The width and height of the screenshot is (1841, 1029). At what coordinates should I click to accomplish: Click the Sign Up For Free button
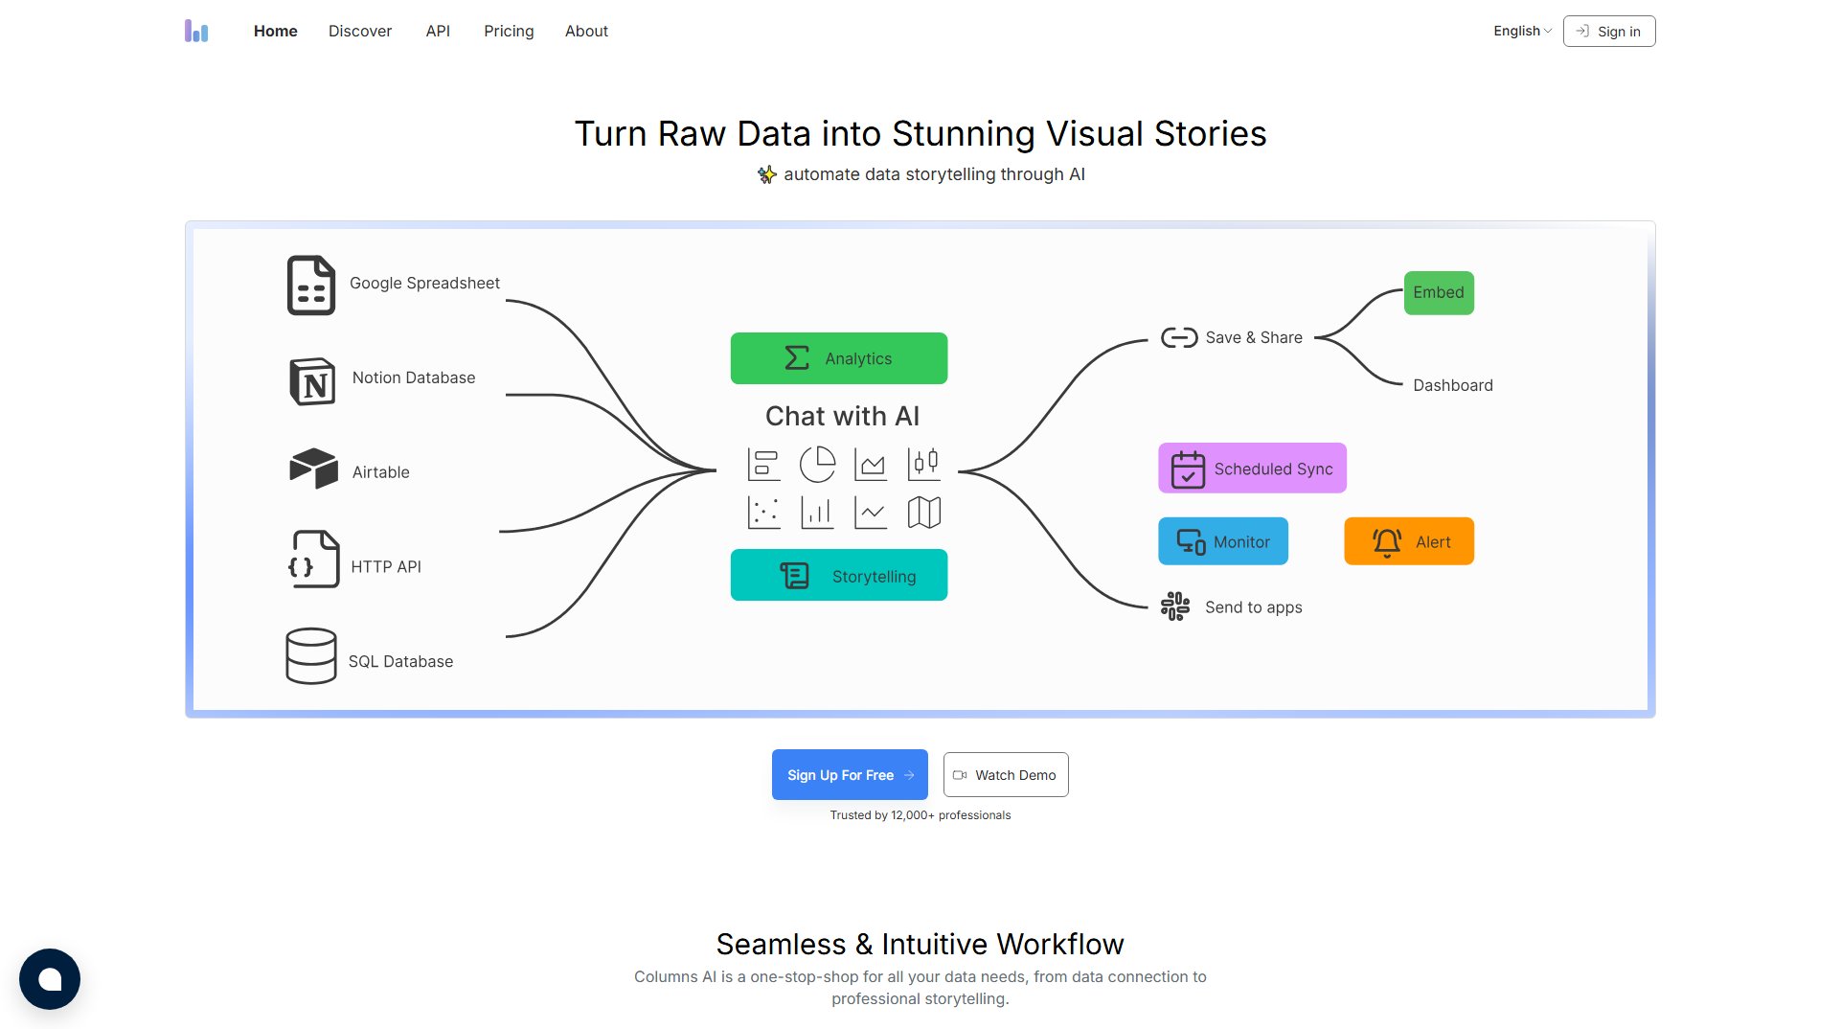coord(849,774)
